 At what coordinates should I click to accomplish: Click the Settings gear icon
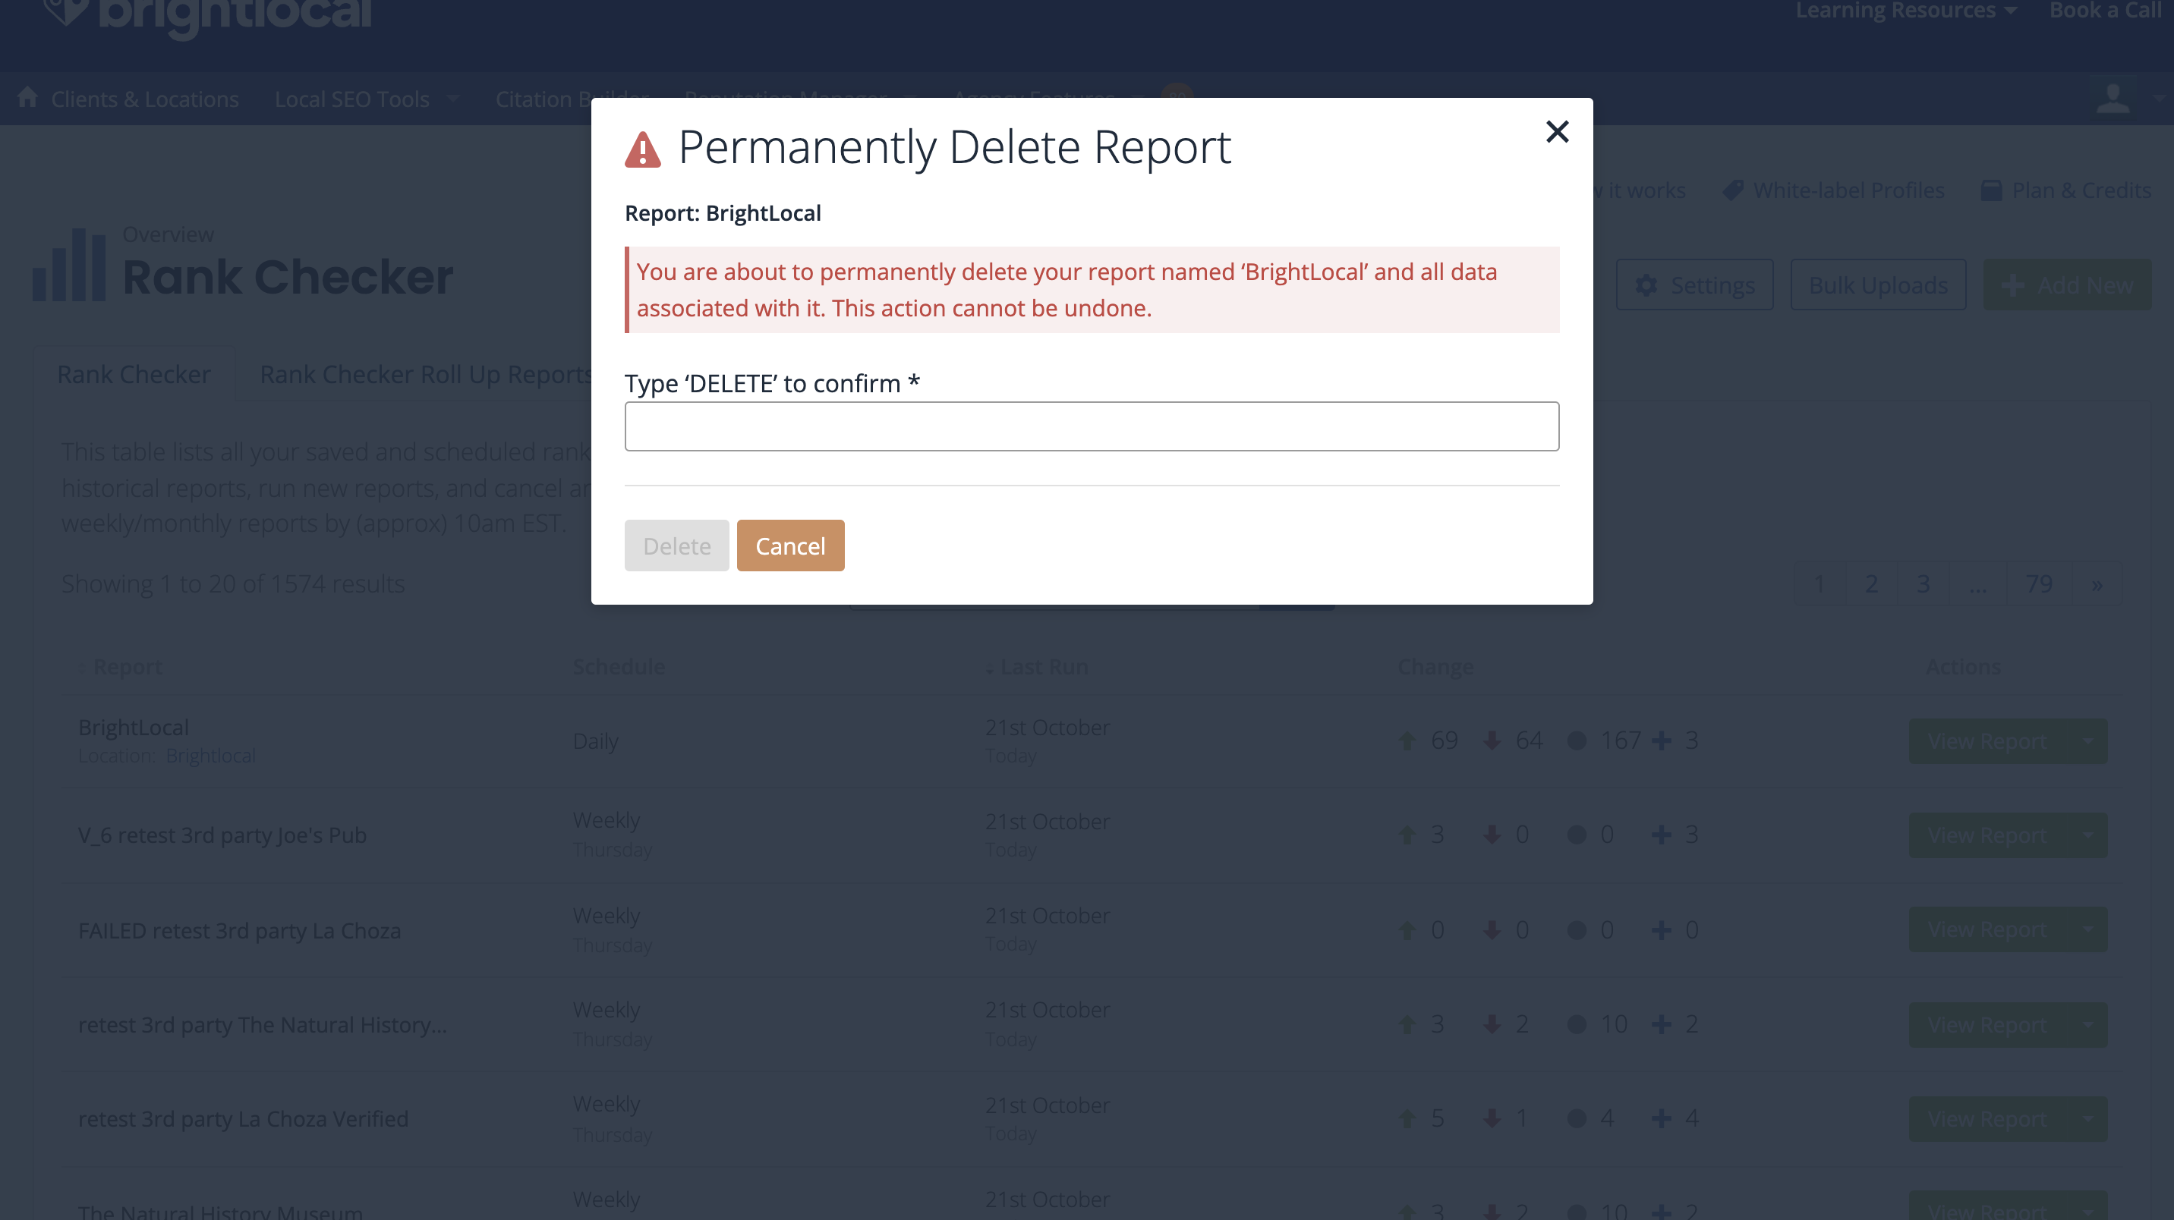[x=1646, y=285]
